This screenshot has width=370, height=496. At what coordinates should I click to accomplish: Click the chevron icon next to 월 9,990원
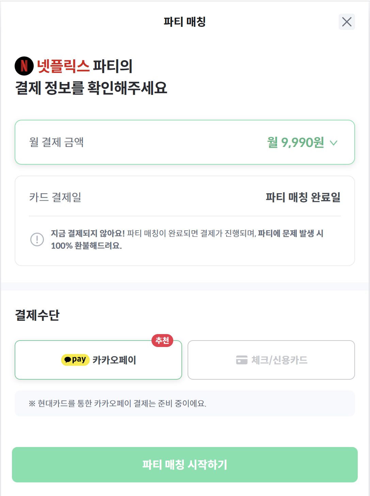pos(334,143)
